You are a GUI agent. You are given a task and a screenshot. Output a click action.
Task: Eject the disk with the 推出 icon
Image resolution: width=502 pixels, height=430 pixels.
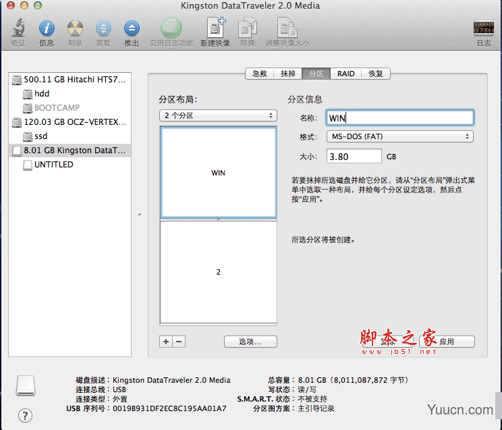coord(132,28)
